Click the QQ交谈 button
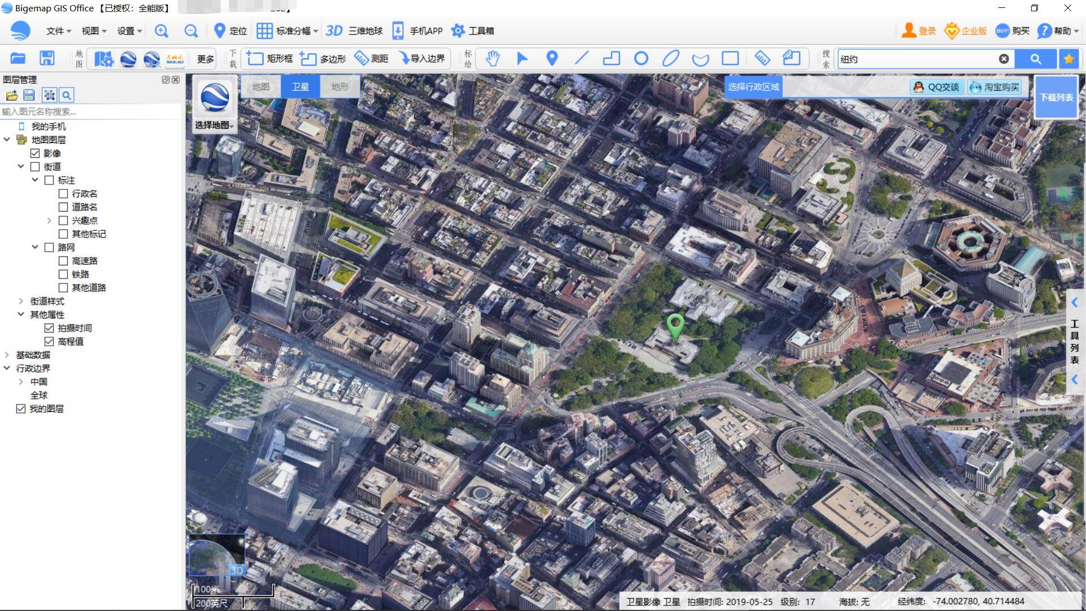1086x611 pixels. coord(937,87)
